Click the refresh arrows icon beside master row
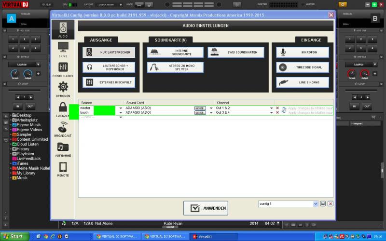 click(x=284, y=110)
